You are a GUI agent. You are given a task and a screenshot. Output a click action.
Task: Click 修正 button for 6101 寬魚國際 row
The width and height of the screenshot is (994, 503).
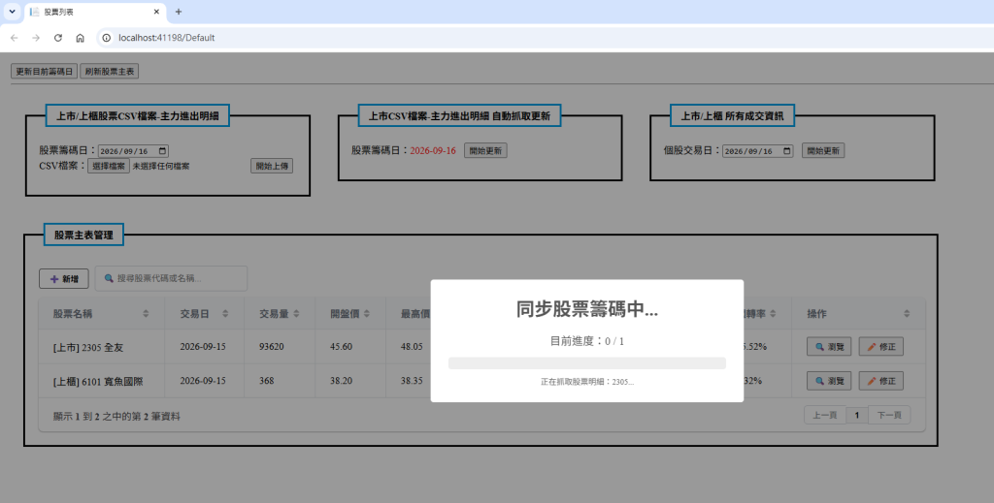[881, 381]
